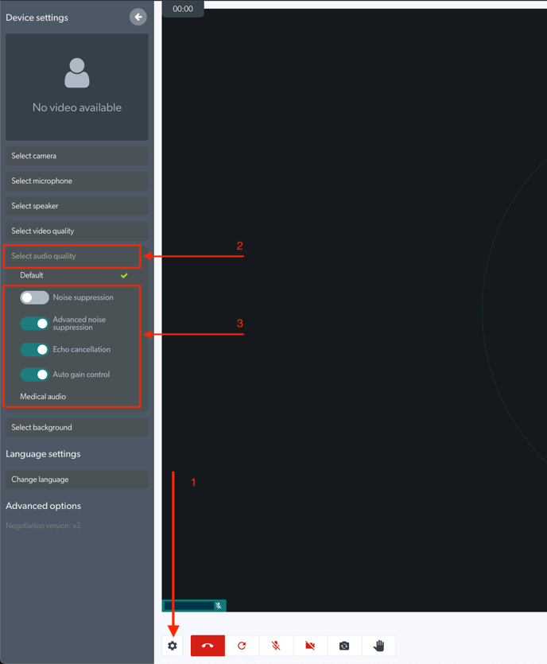
Task: Switch camera using the camera flip icon
Action: (344, 646)
